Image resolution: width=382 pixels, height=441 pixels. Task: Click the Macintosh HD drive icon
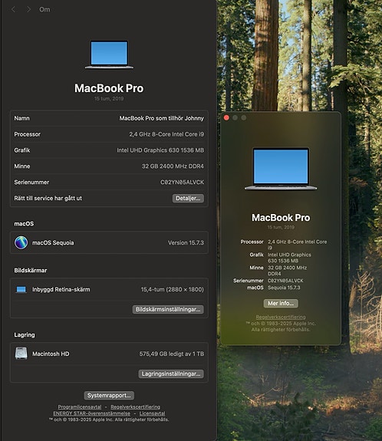(x=21, y=354)
